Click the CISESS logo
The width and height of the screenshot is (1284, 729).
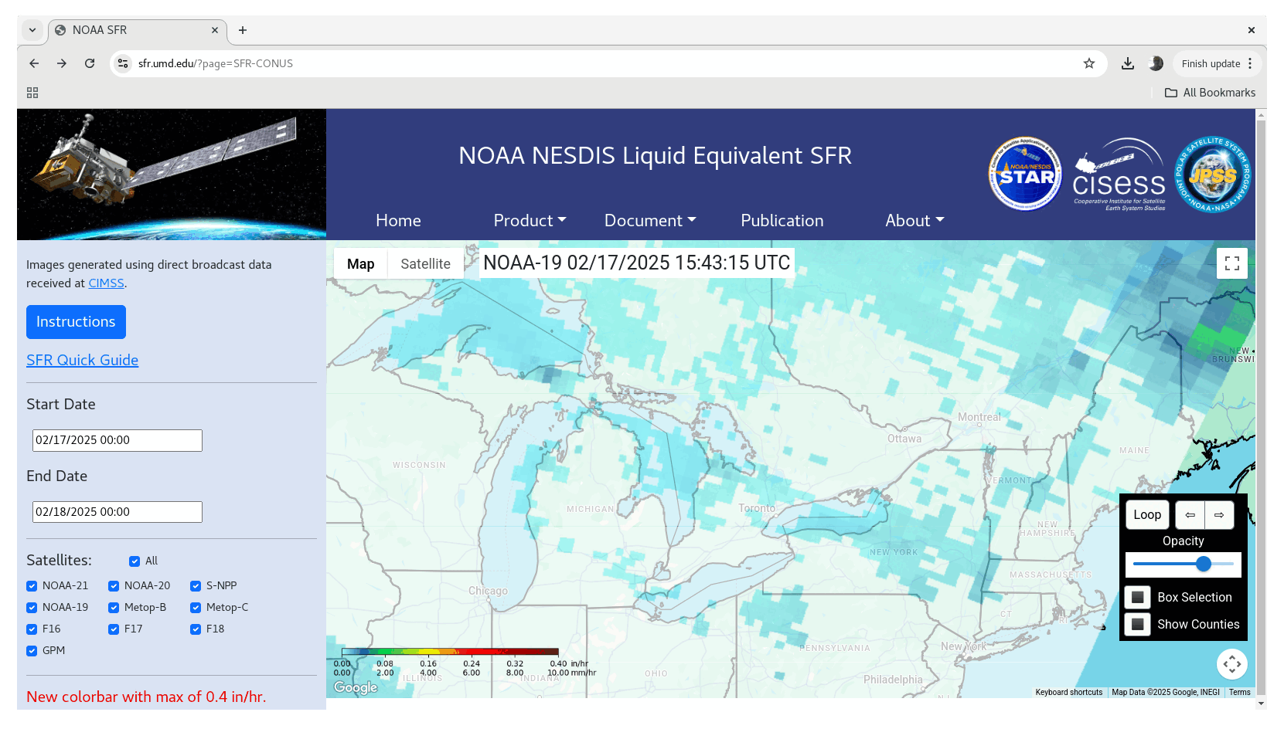tap(1119, 175)
